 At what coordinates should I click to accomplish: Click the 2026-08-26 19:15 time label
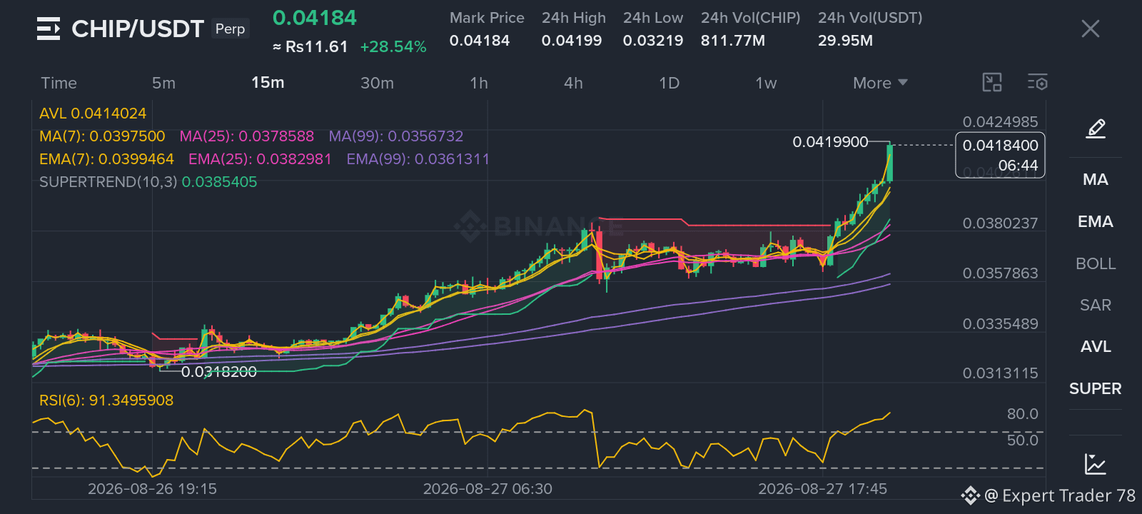152,489
